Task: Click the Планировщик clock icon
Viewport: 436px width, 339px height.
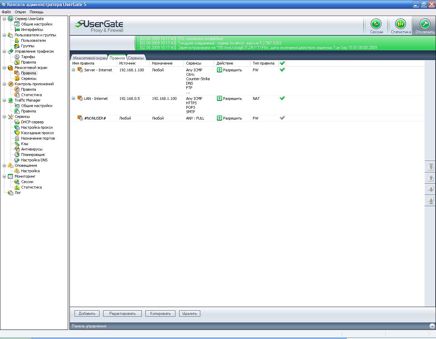Action: click(x=17, y=155)
